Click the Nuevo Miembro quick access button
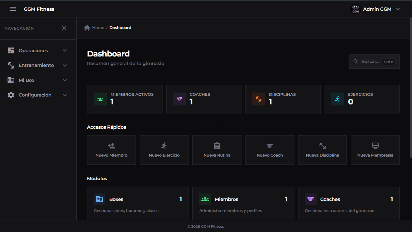 coord(111,150)
